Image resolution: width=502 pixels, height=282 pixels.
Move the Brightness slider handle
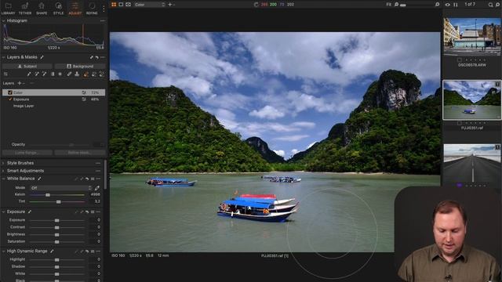tap(56, 235)
